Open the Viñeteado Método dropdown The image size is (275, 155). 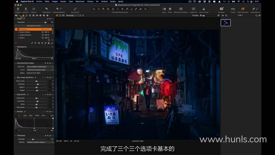(x=40, y=142)
